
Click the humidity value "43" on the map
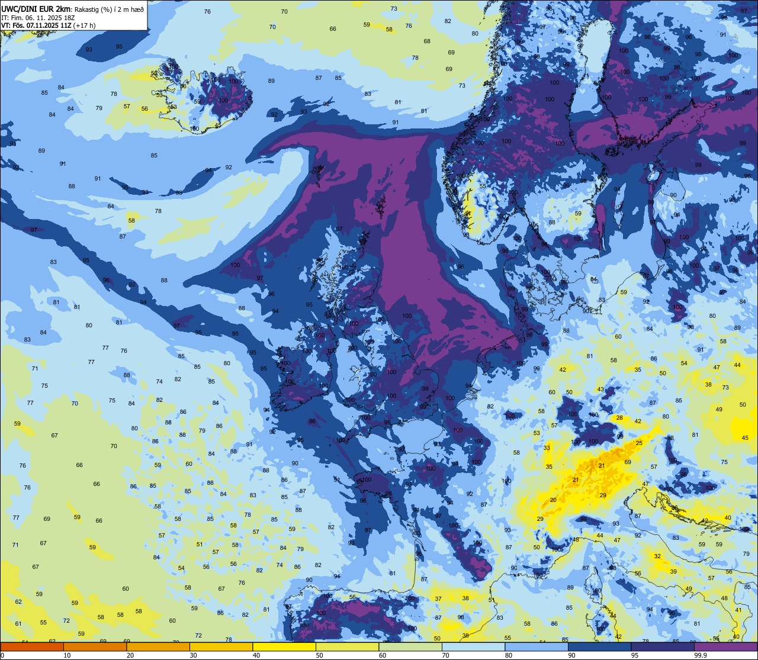[x=600, y=389]
